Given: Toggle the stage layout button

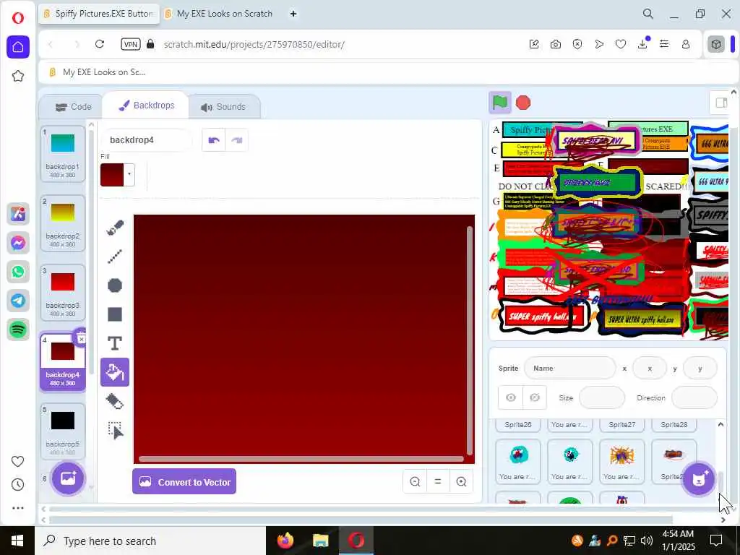Looking at the screenshot, I should (x=721, y=103).
